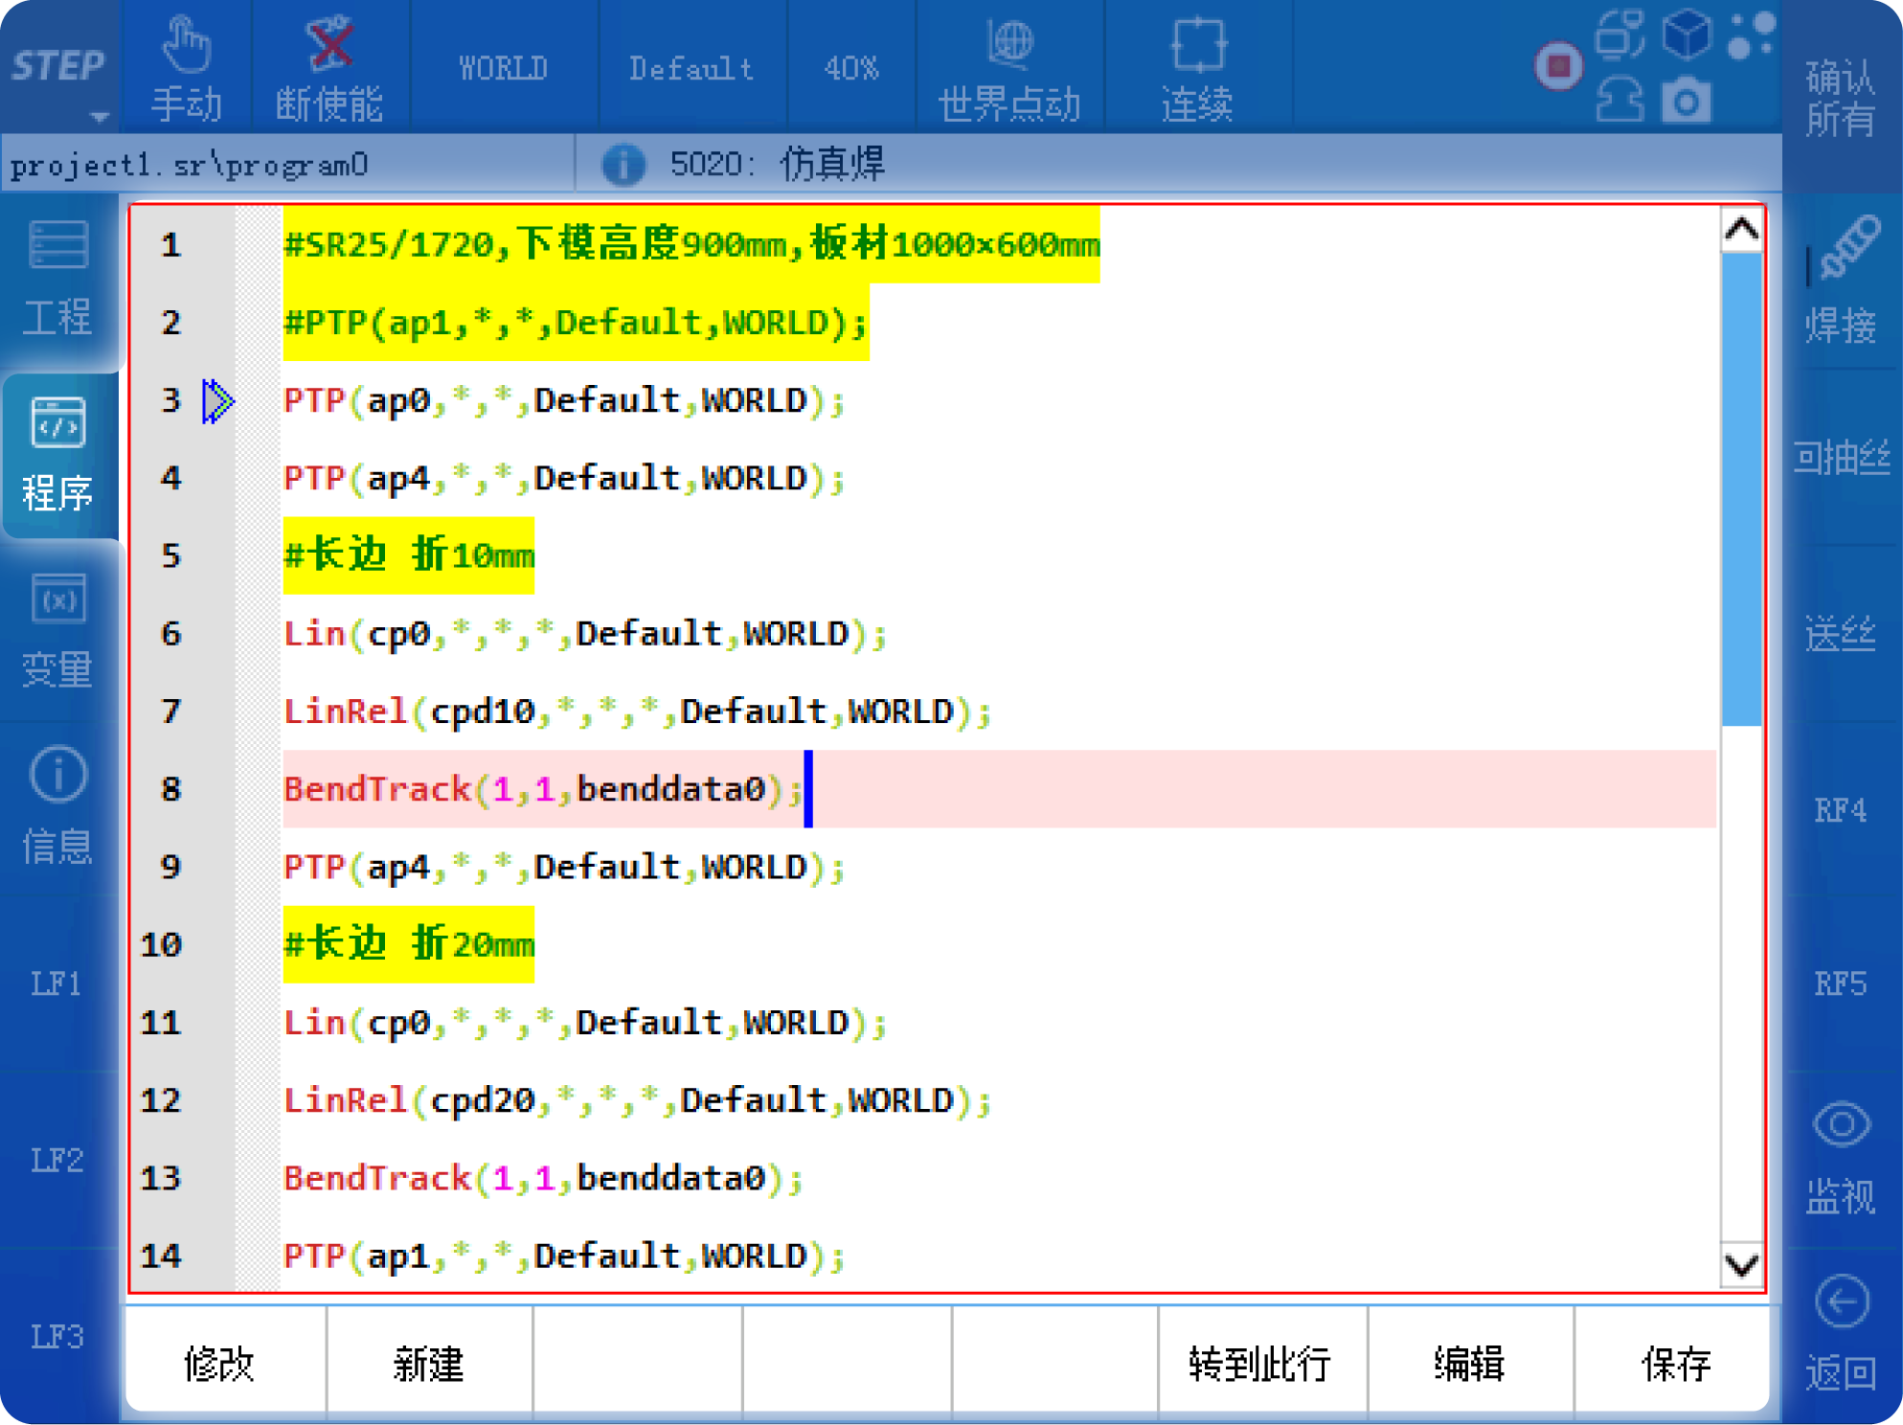Screen dimensions: 1903x1425
Task: Open the 变量 variables tab
Action: [x=58, y=632]
